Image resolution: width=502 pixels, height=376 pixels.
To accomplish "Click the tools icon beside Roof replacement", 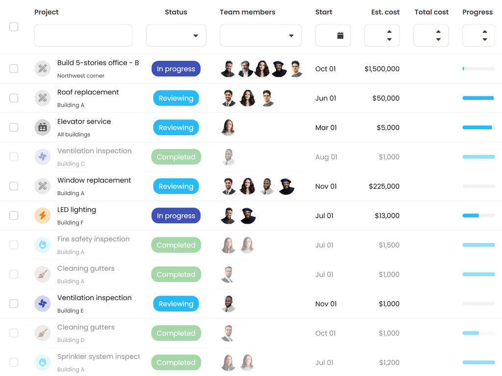I will pyautogui.click(x=42, y=98).
